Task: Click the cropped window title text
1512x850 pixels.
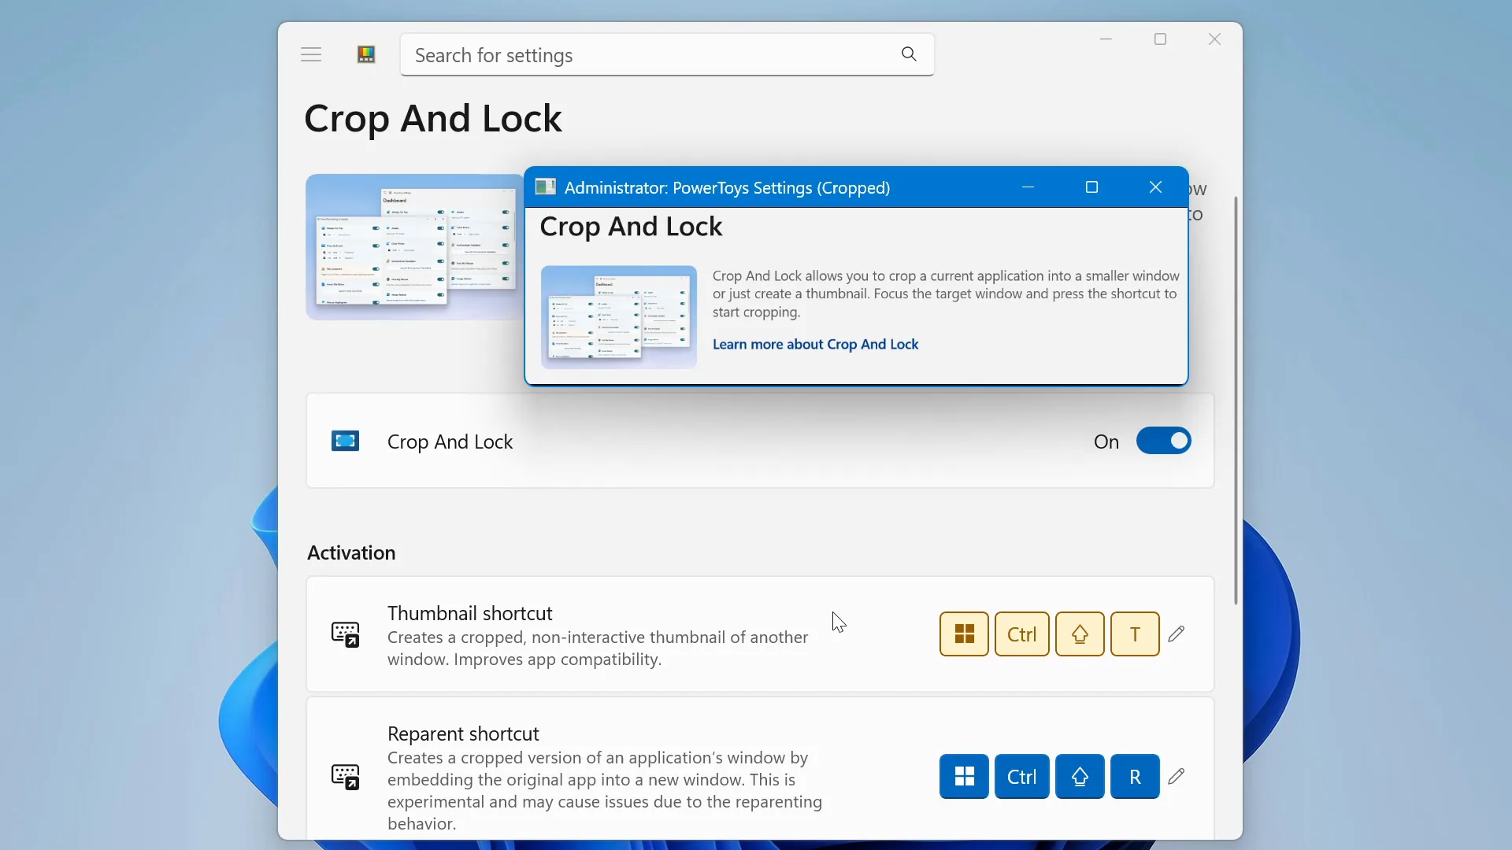Action: pos(727,187)
